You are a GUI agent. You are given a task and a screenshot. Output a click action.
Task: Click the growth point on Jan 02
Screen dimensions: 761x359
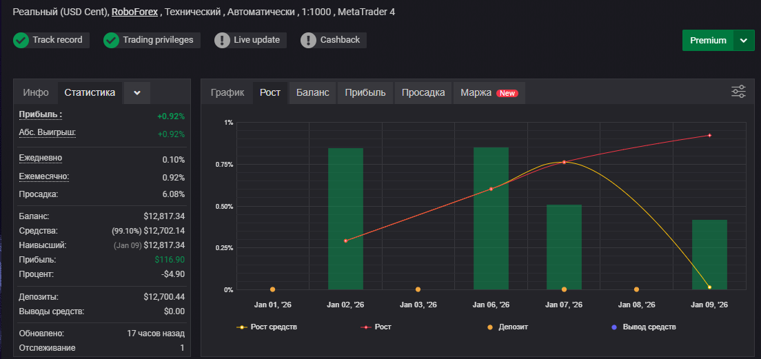coord(345,240)
